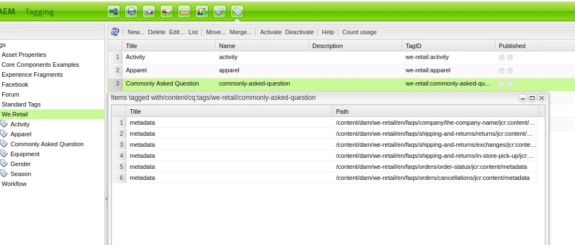This screenshot has width=575, height=245.
Task: Open the Campaigns megaphone icon
Action: tap(167, 12)
